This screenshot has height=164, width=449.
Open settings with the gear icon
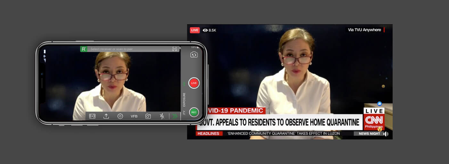pyautogui.click(x=120, y=116)
